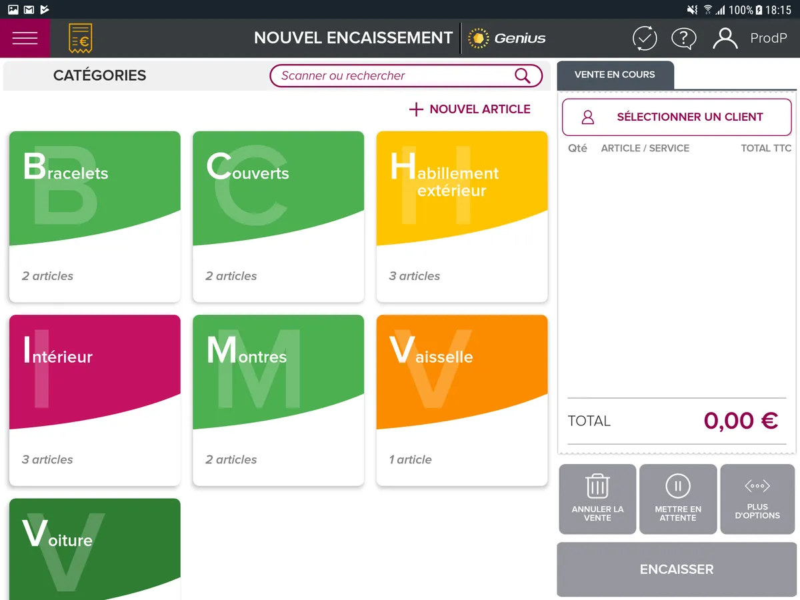Select the Bracelets category tile

pyautogui.click(x=94, y=217)
